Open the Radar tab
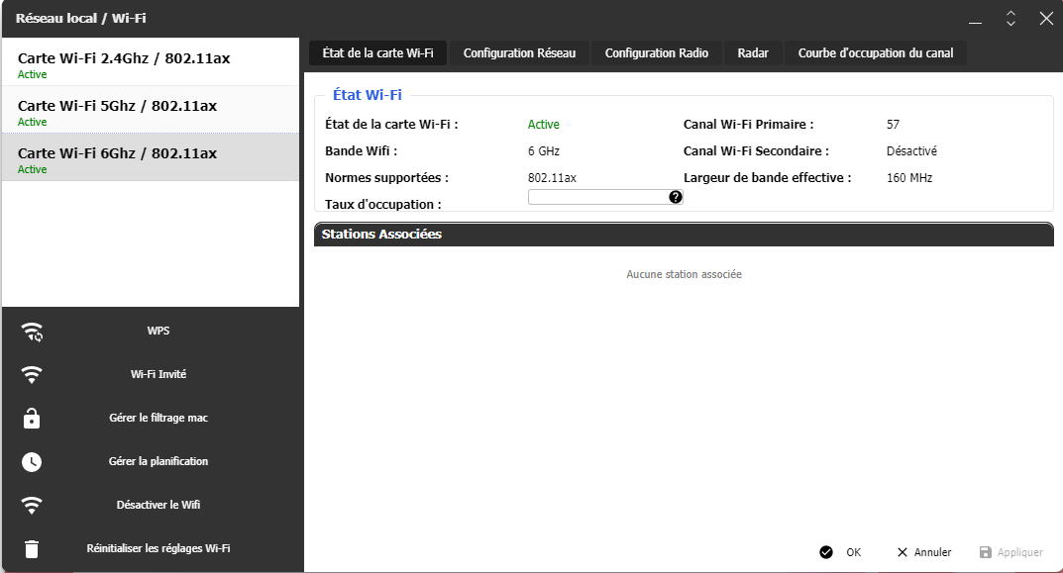This screenshot has height=573, width=1063. coord(753,52)
